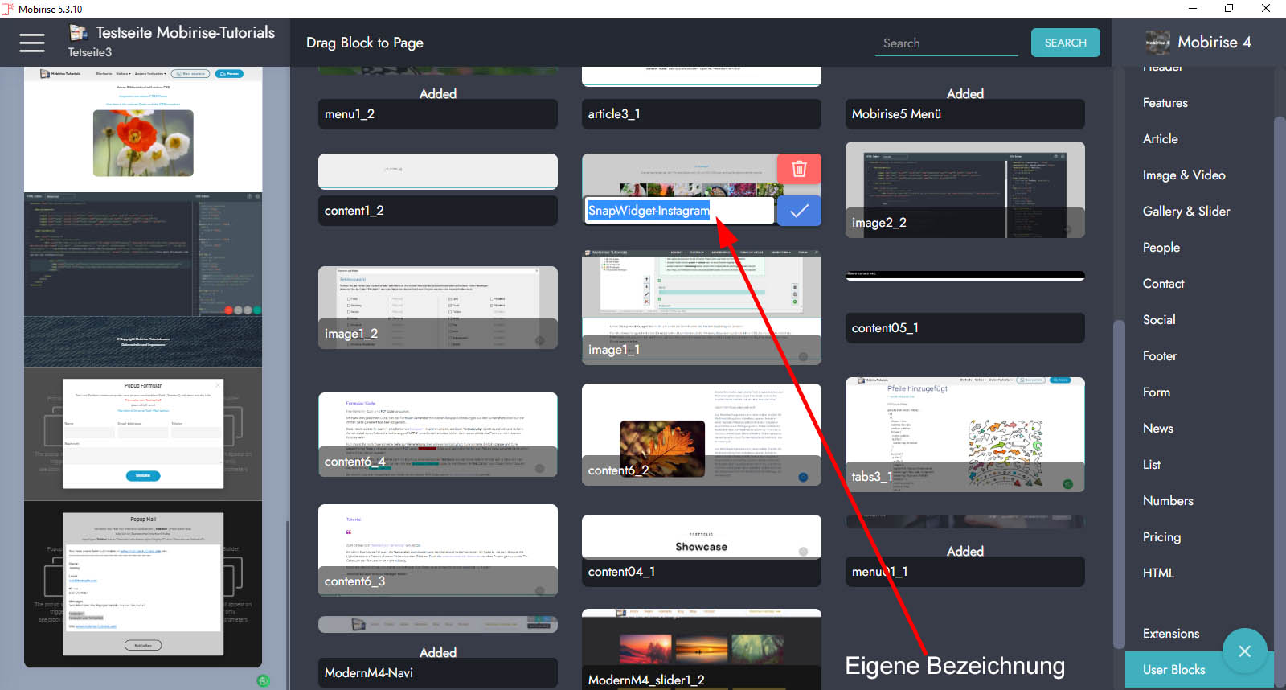Click the Mobirise 4 theme logo
The image size is (1286, 690).
(1157, 42)
